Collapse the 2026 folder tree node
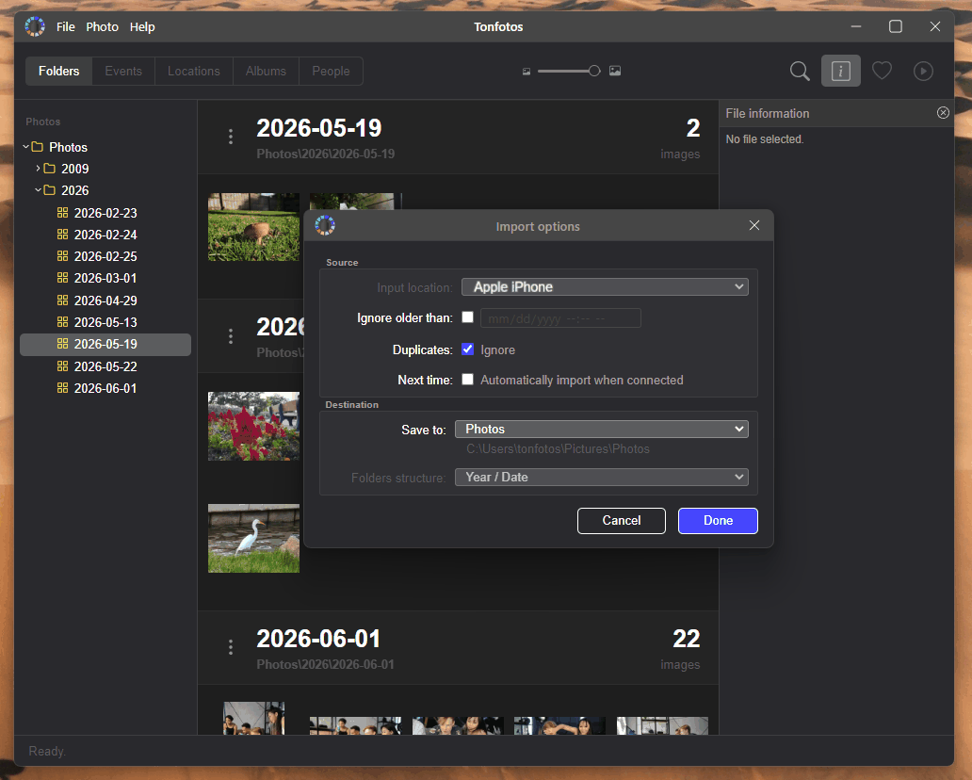 (38, 189)
